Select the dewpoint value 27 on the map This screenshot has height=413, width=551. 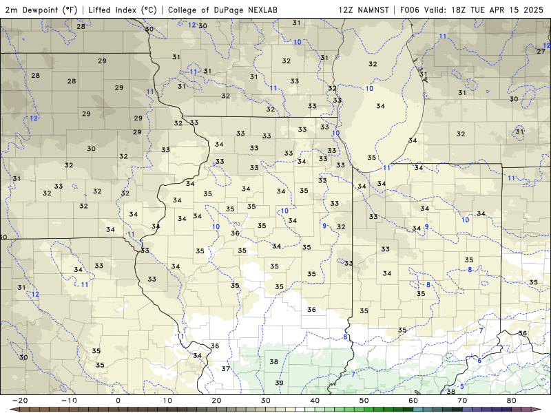[x=541, y=51]
